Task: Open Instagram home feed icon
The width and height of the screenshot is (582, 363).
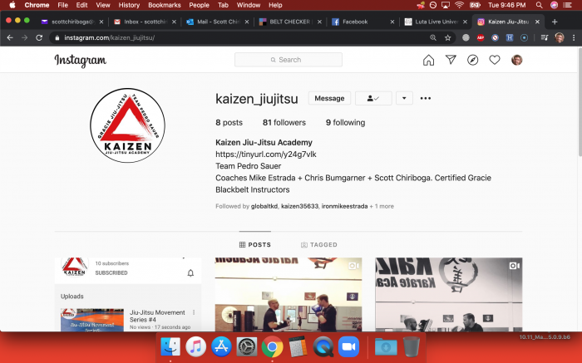Action: point(428,60)
